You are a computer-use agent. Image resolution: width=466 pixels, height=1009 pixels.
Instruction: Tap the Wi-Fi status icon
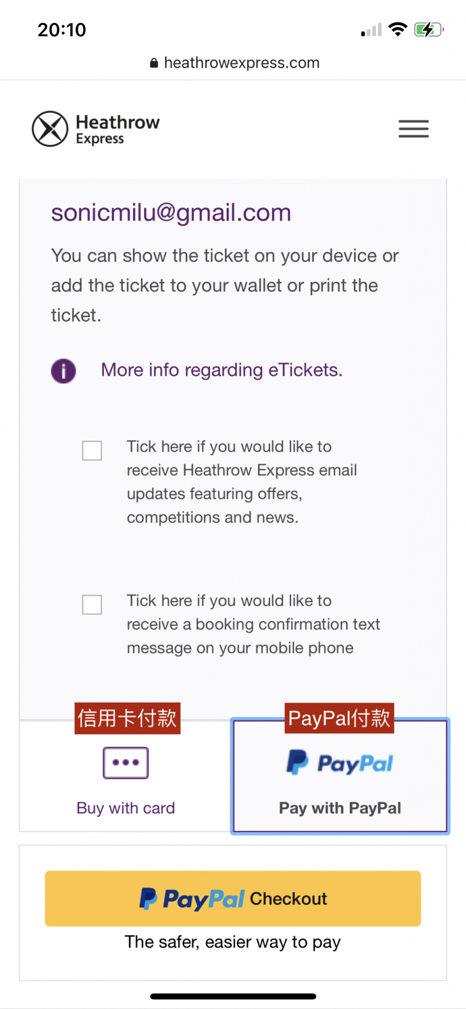coord(398,30)
